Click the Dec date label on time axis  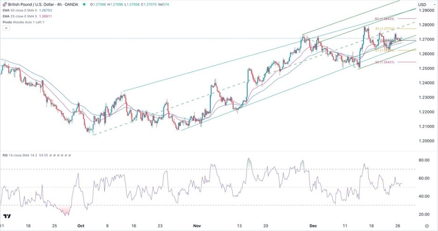tap(313, 226)
